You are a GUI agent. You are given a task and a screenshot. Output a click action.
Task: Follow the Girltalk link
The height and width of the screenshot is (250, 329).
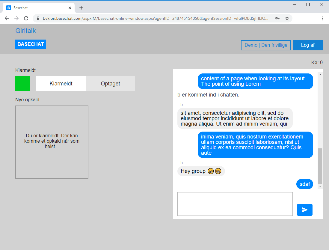pos(25,31)
